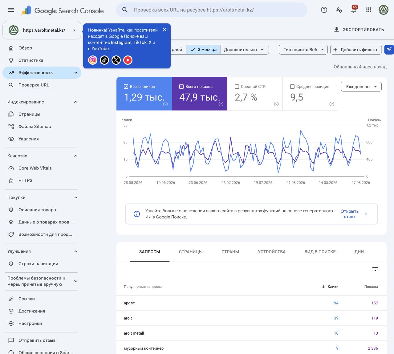Sort by Клики column arrow
Viewport: 394px width, 354px height.
[x=323, y=287]
